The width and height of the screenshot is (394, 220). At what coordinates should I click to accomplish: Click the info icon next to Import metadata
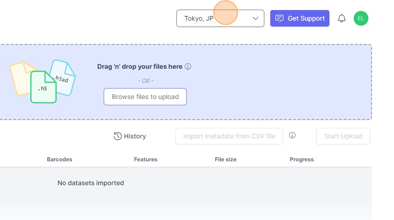292,136
